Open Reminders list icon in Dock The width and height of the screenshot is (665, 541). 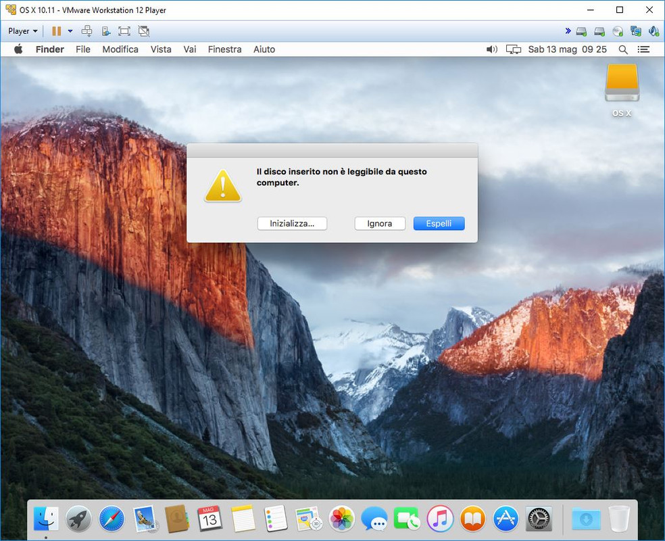tap(276, 518)
